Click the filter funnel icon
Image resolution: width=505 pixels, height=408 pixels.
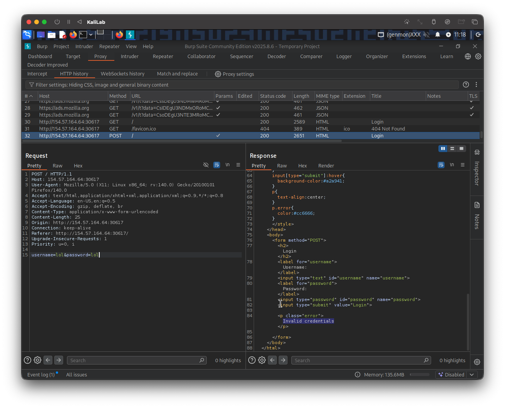tap(31, 85)
